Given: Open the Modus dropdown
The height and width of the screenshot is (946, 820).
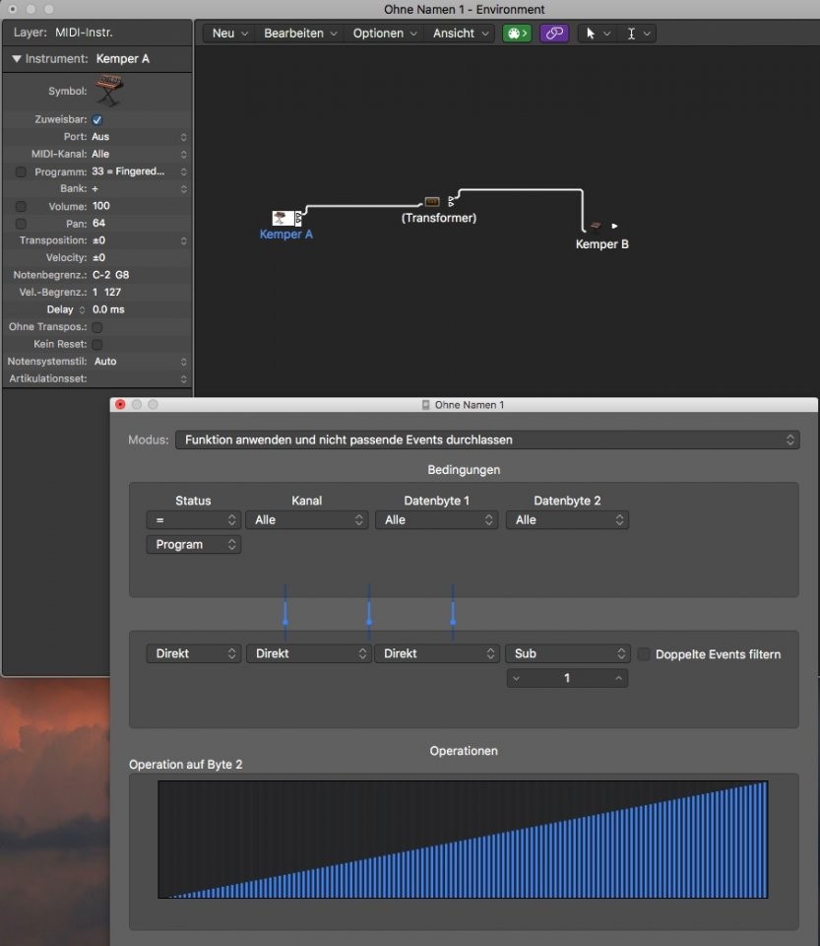Looking at the screenshot, I should pyautogui.click(x=487, y=439).
